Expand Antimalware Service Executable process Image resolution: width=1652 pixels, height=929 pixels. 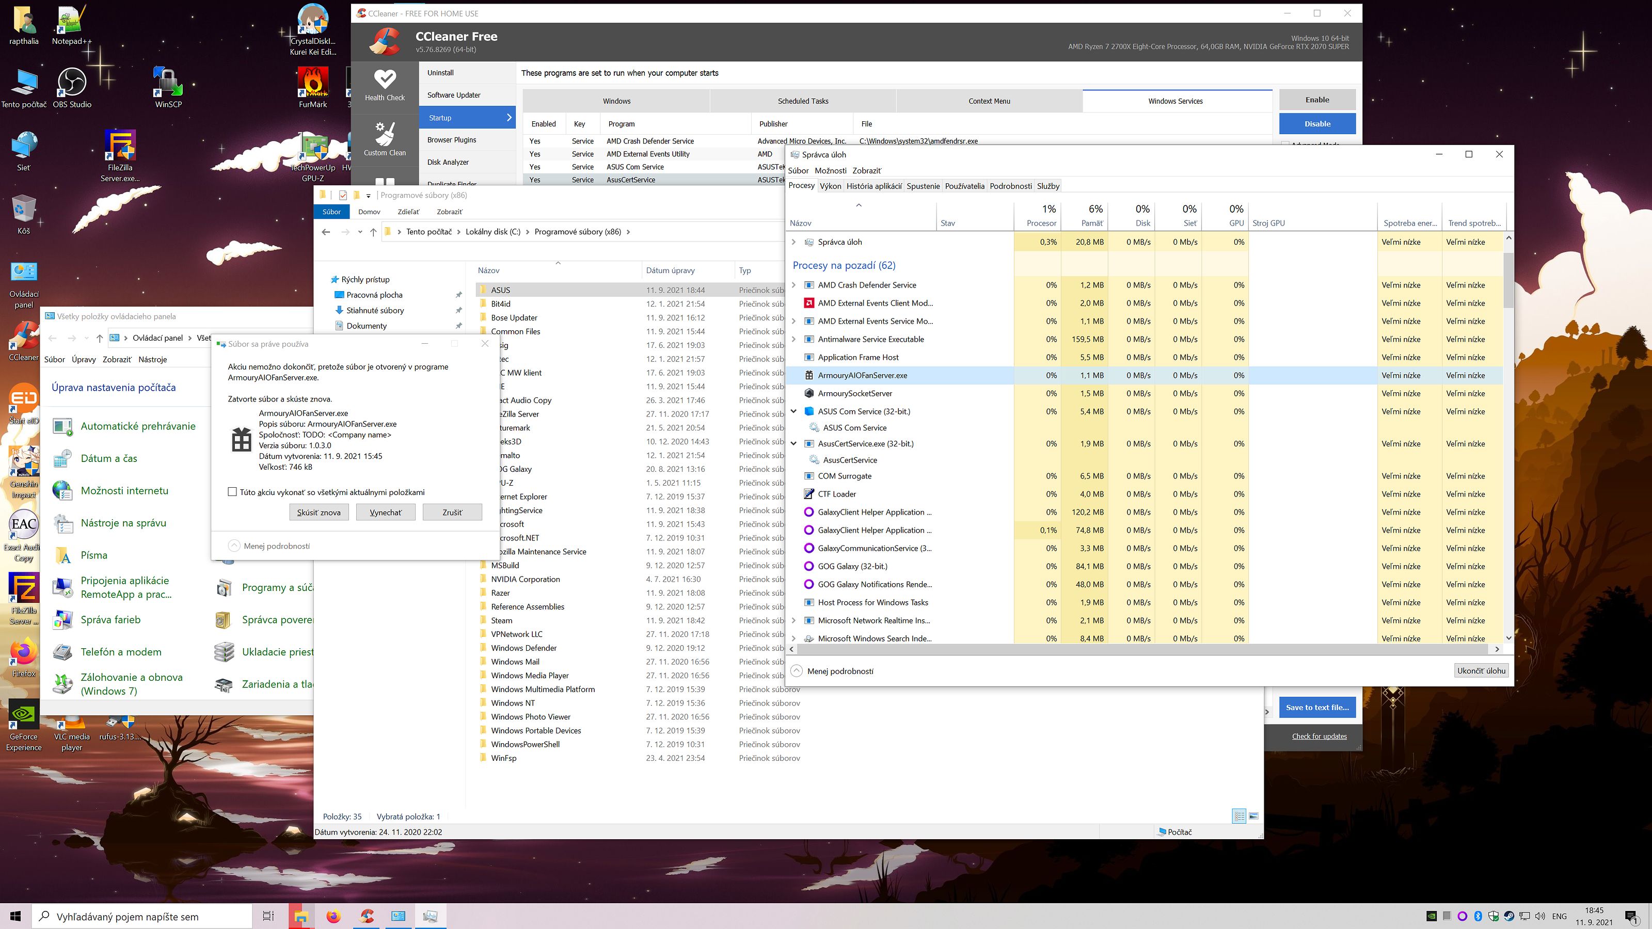(794, 339)
